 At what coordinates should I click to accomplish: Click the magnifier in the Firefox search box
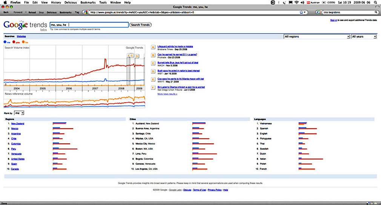[x=376, y=12]
